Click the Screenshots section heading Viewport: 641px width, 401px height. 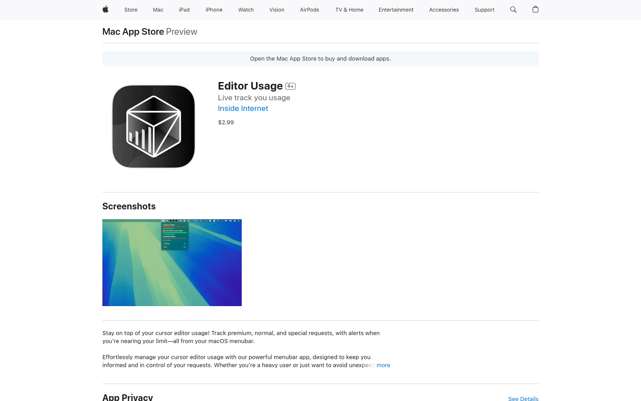129,206
